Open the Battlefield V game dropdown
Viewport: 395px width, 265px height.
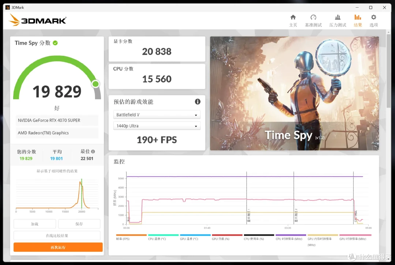pos(157,115)
